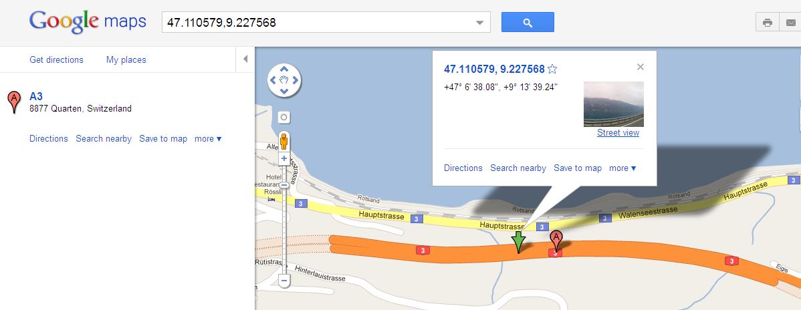
Task: Click the Street view link in popup
Action: click(618, 133)
